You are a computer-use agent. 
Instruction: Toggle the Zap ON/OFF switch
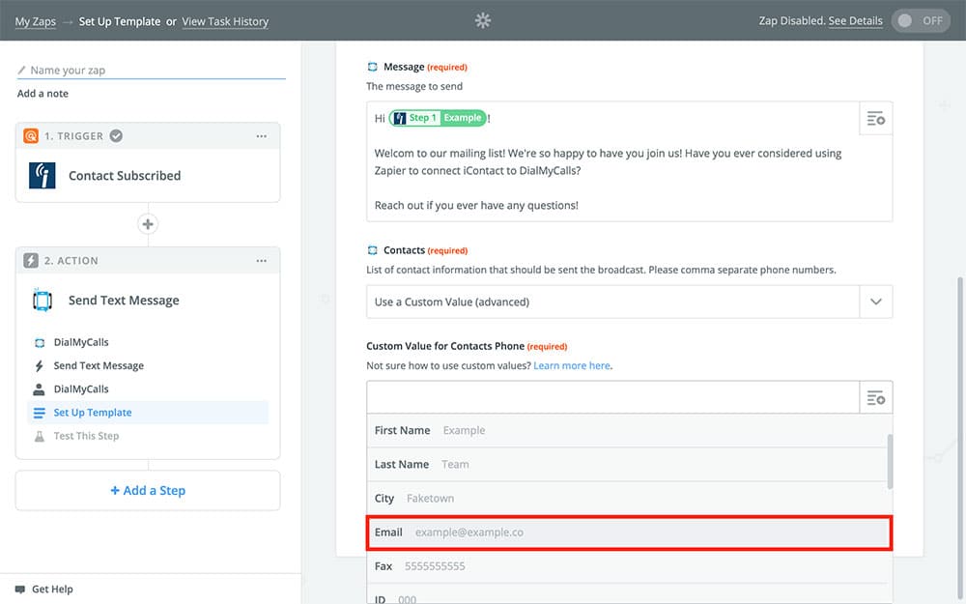(x=921, y=20)
